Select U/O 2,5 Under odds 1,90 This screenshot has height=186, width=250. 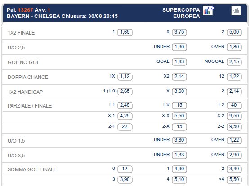[x=179, y=47]
